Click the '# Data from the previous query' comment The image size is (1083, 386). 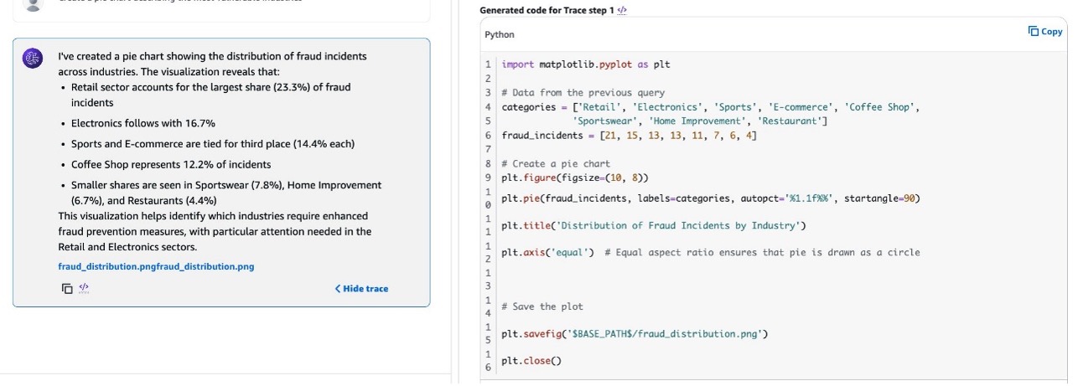click(x=583, y=93)
